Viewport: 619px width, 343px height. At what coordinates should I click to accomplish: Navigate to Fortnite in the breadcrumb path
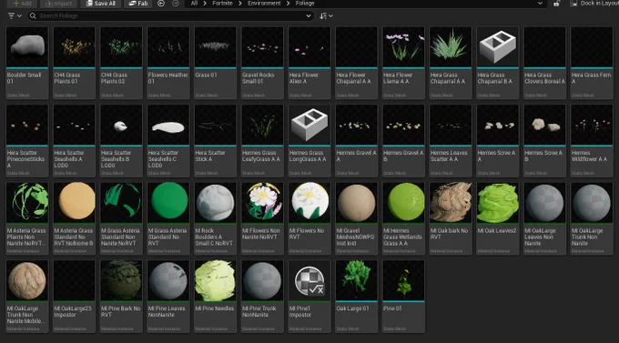(222, 3)
